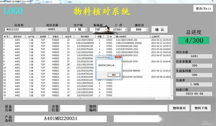Click the scroll-right arrow under the table
This screenshot has width=216, height=126.
(169, 98)
